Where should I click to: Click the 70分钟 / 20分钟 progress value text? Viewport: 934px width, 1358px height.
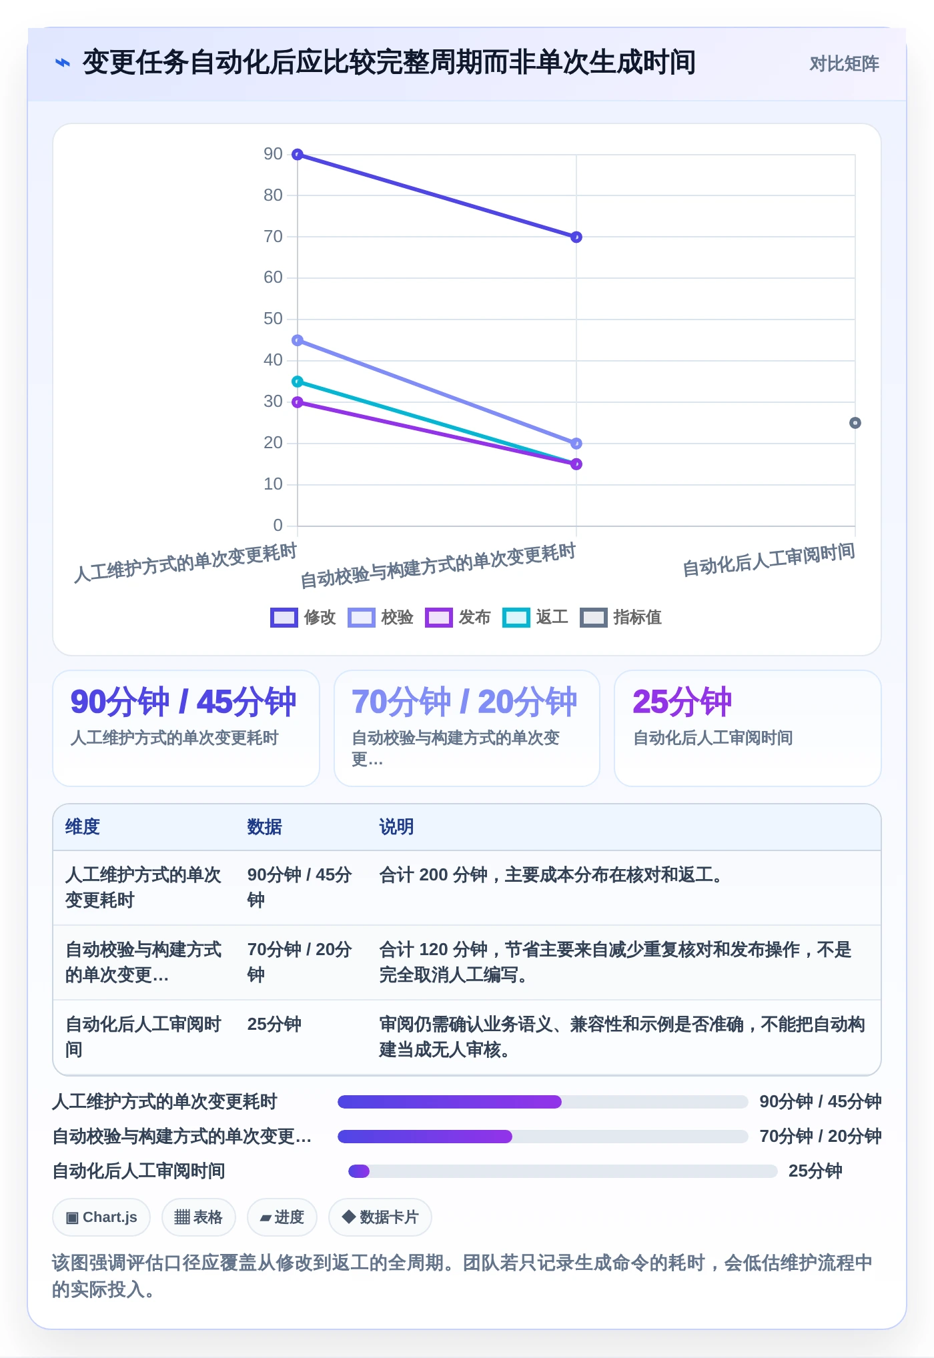(821, 1137)
